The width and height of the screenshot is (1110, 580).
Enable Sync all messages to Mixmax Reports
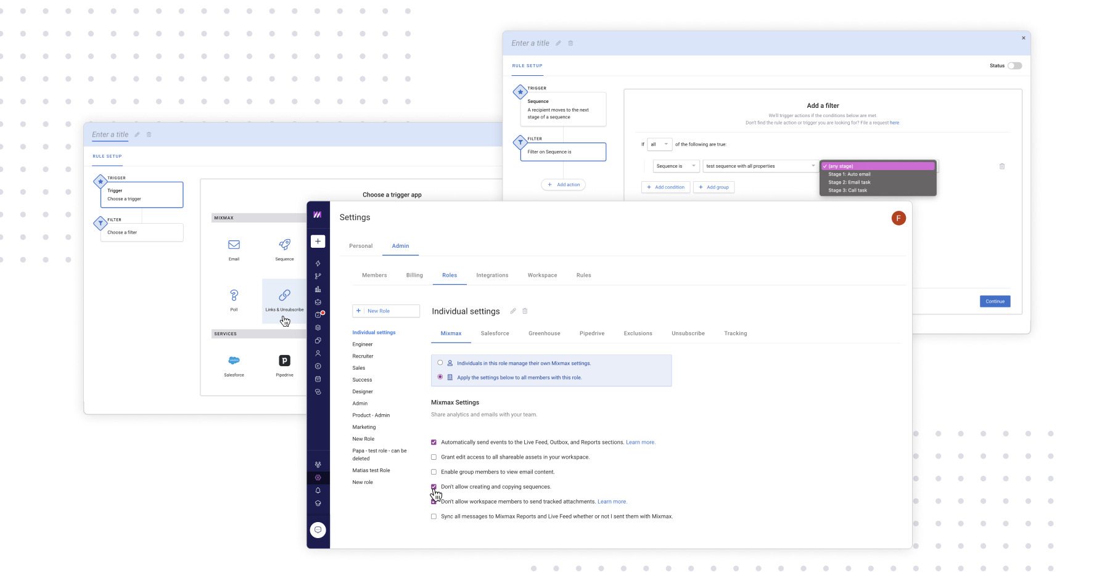point(434,517)
